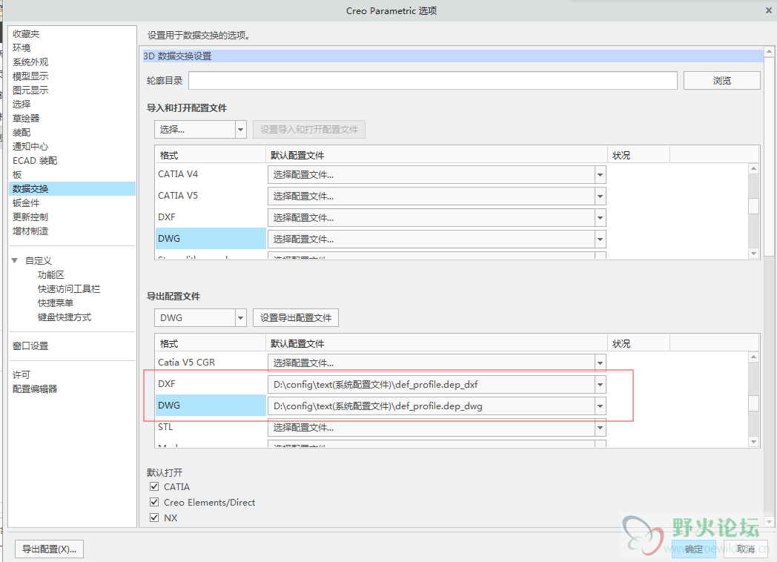Select the DXF row in the export table
The width and height of the screenshot is (777, 562).
coord(211,383)
